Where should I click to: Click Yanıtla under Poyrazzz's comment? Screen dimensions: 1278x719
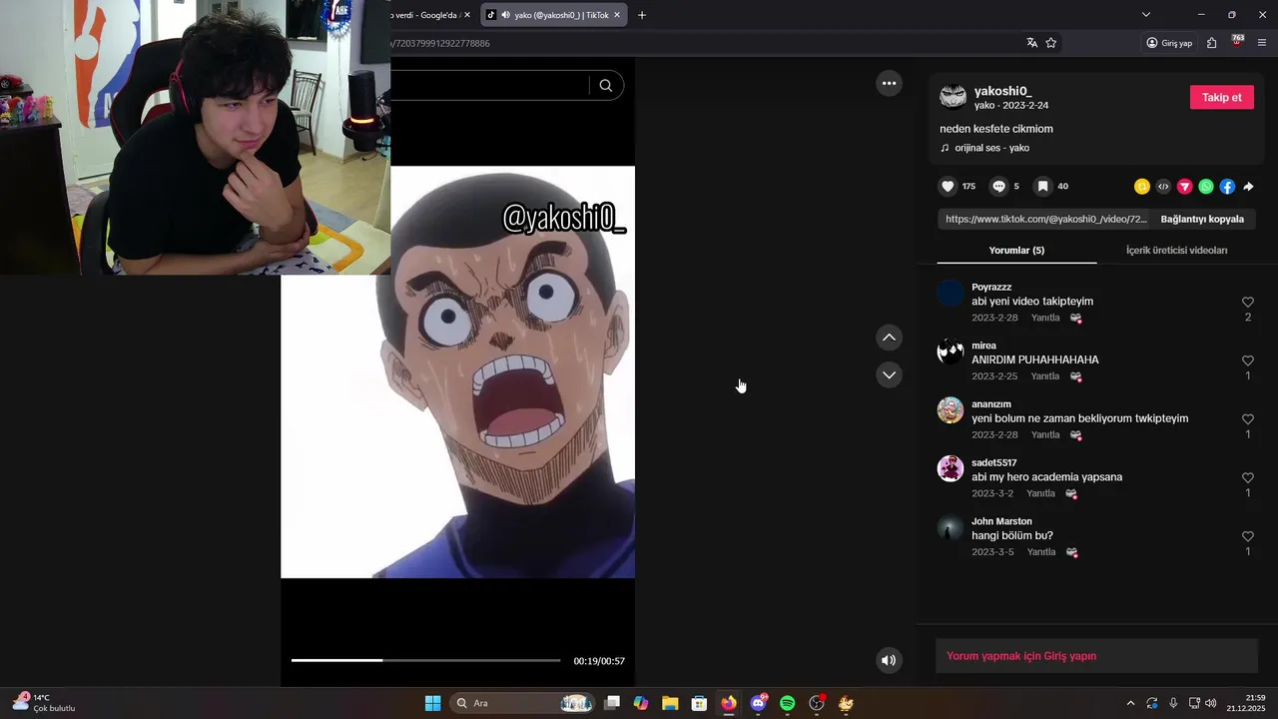coord(1045,319)
